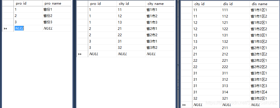
Task: Click city id cell in dis id 312 row
Action: 206,80
